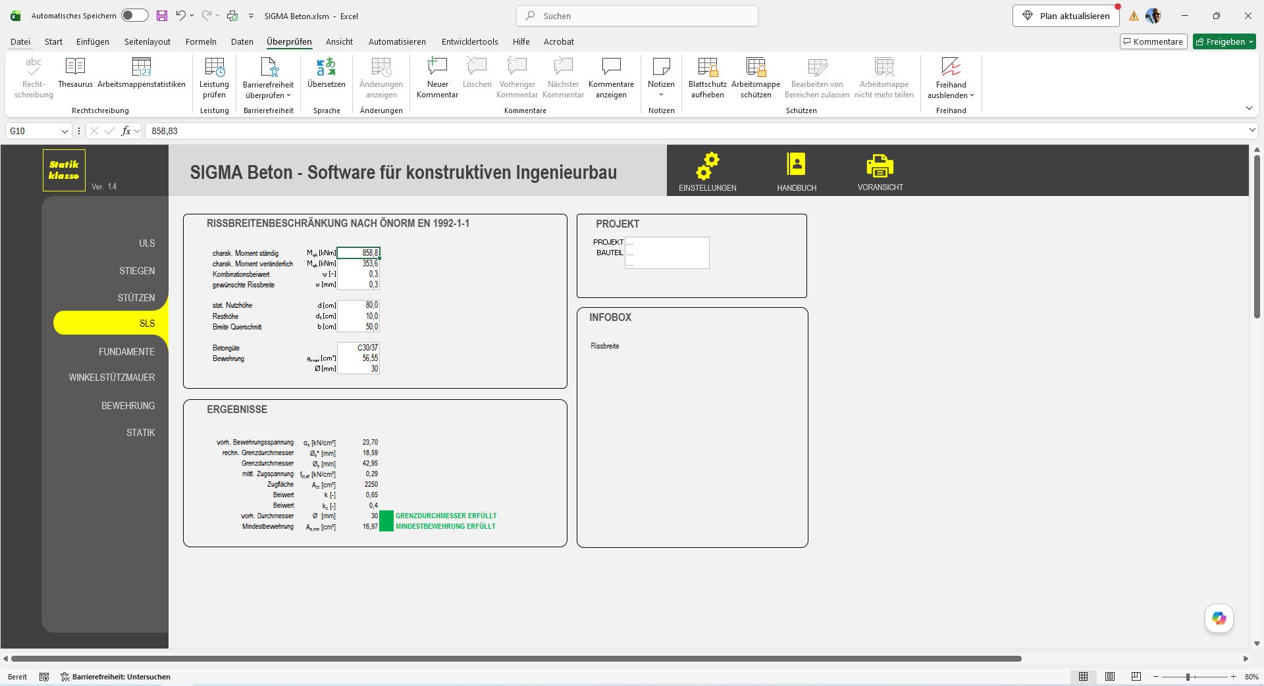Toggle Automatisches Speichern switch

tap(134, 16)
